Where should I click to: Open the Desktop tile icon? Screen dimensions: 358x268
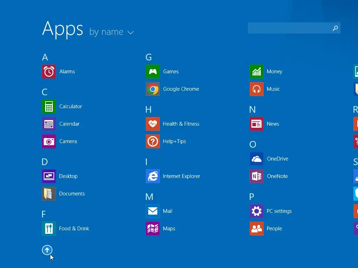(49, 176)
